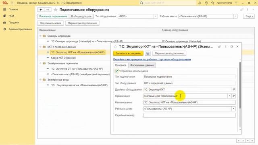
Task: Open the Организация dropdown arrow
Action: [229, 96]
